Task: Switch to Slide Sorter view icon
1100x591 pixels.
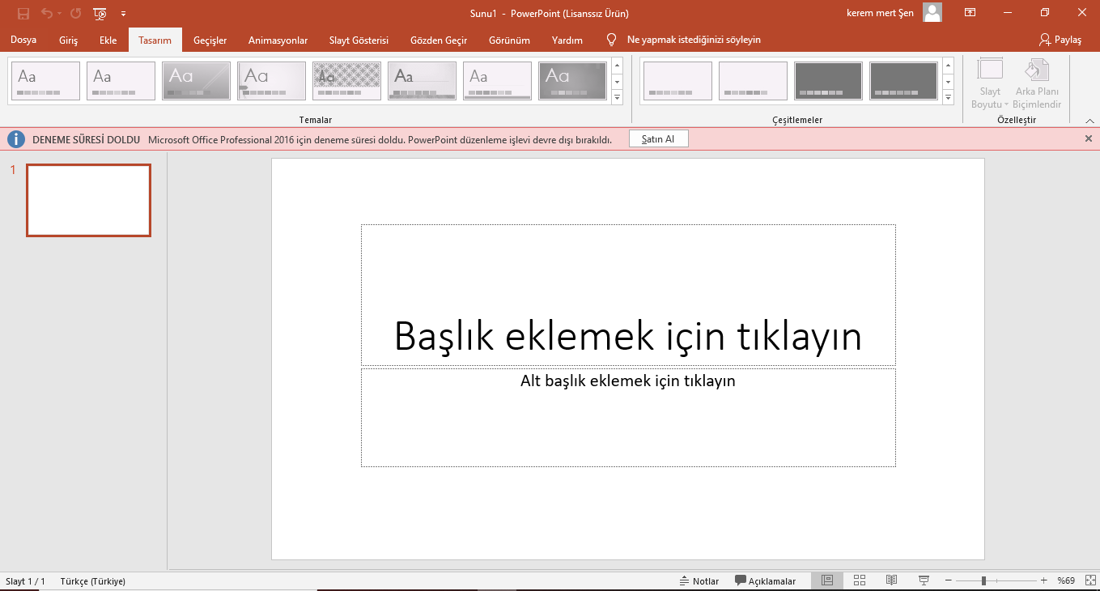Action: click(x=860, y=580)
